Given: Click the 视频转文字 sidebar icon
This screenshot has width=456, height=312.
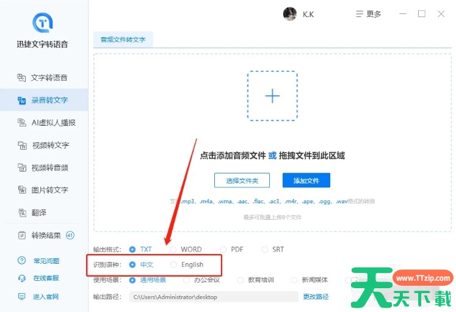Looking at the screenshot, I should click(x=23, y=145).
